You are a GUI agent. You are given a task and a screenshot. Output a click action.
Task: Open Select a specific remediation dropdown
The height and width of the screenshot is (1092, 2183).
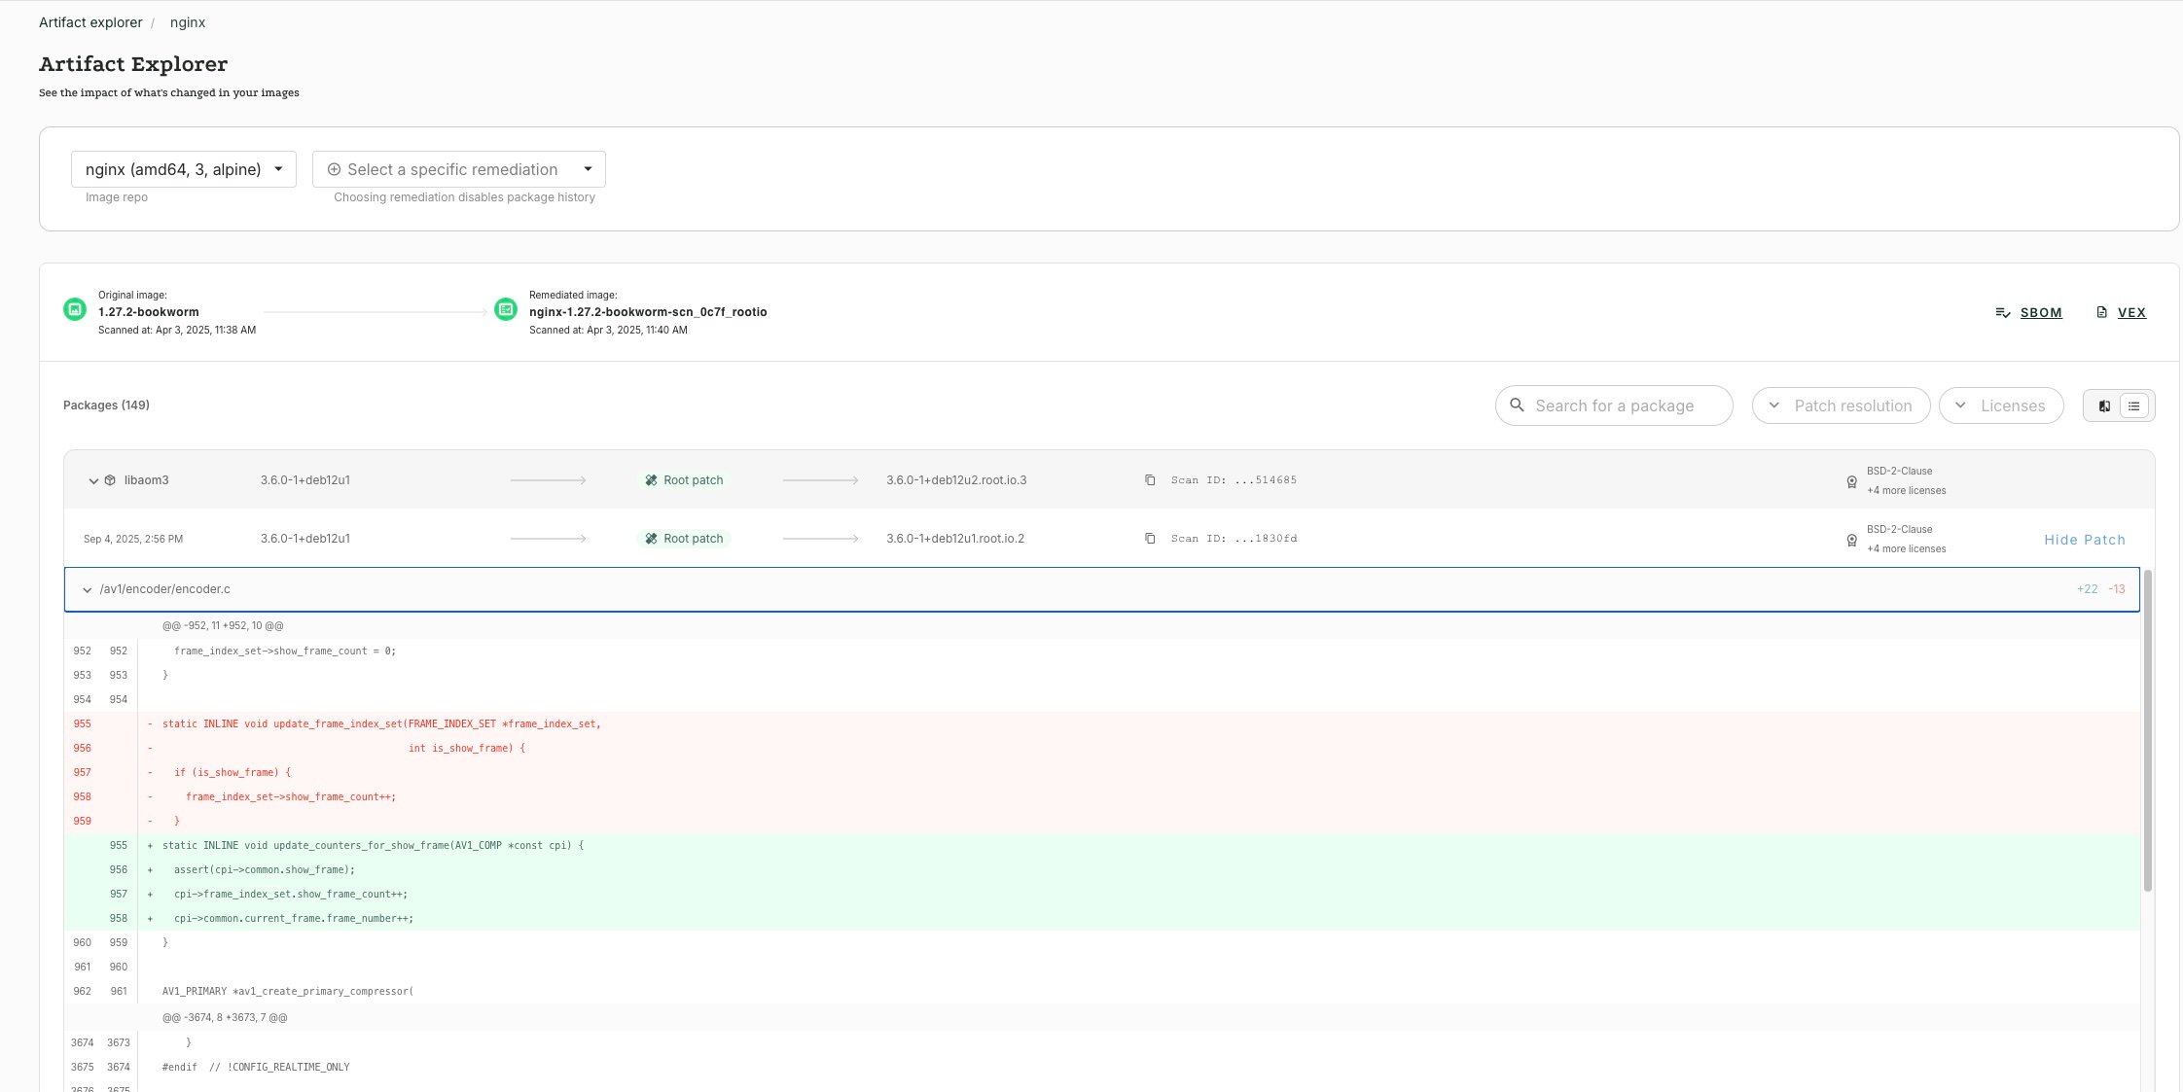[459, 169]
